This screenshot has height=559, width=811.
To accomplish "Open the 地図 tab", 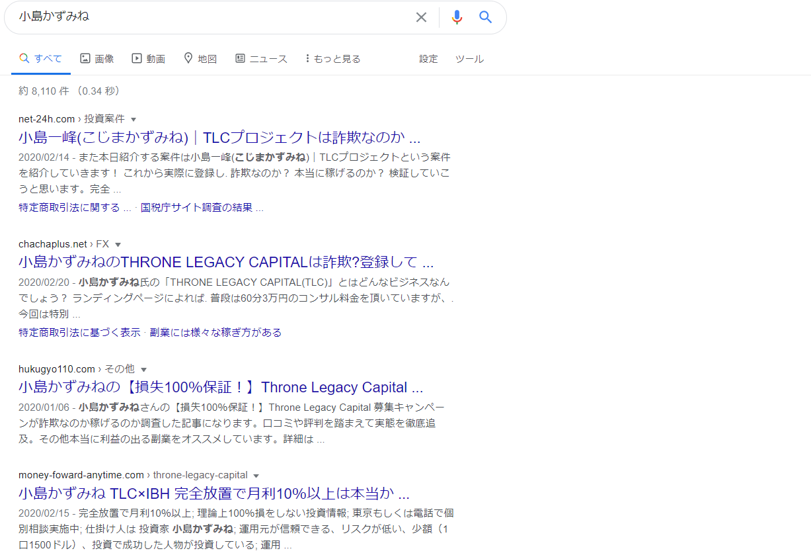I will click(x=200, y=59).
